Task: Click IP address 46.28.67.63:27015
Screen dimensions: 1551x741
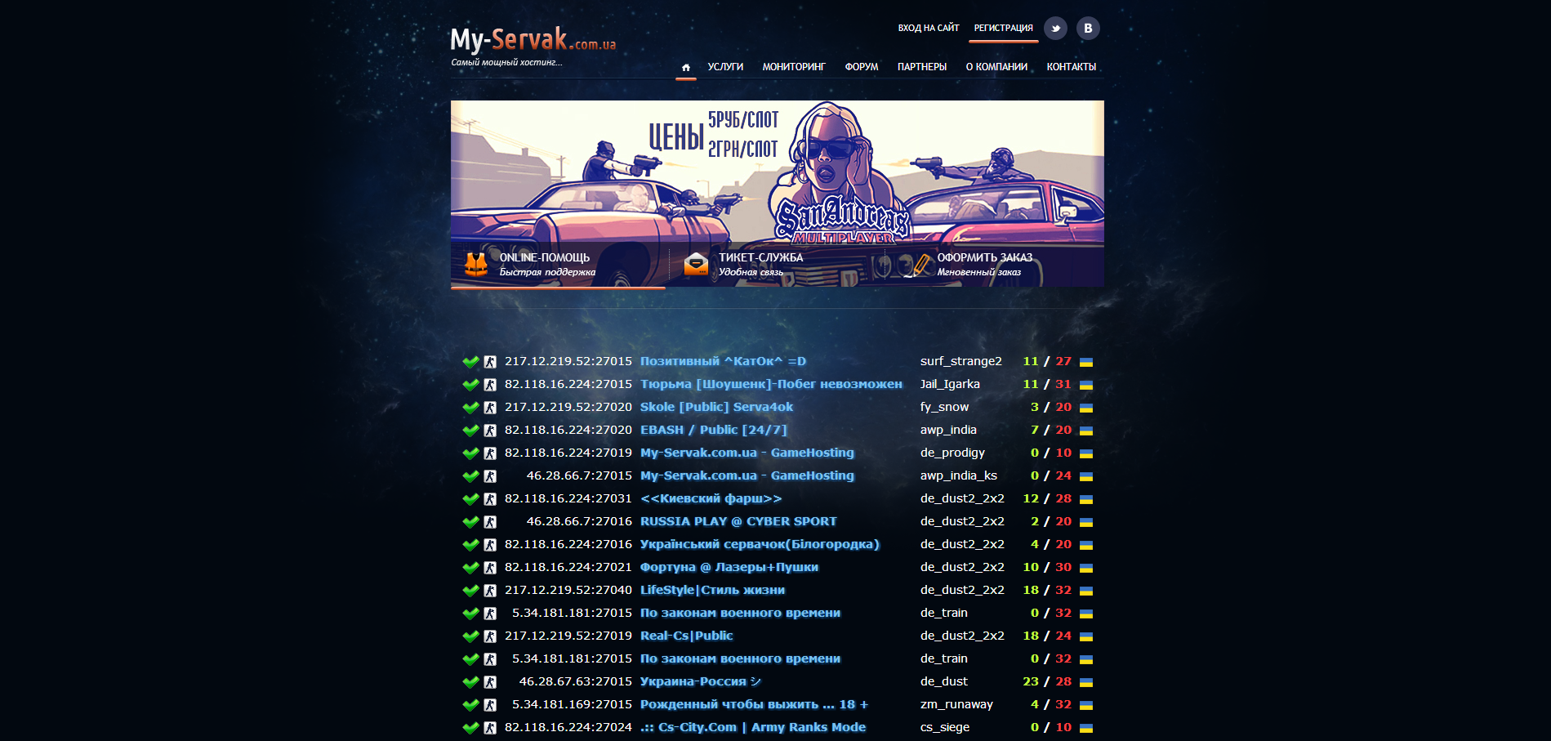Action: [576, 681]
